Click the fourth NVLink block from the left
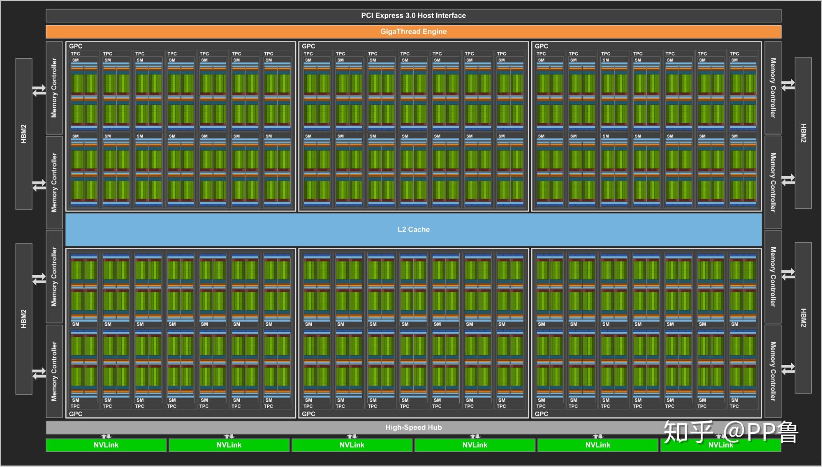The height and width of the screenshot is (467, 822). tap(475, 445)
